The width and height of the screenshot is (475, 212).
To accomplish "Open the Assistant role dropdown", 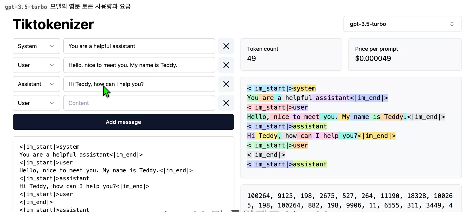I will point(36,84).
